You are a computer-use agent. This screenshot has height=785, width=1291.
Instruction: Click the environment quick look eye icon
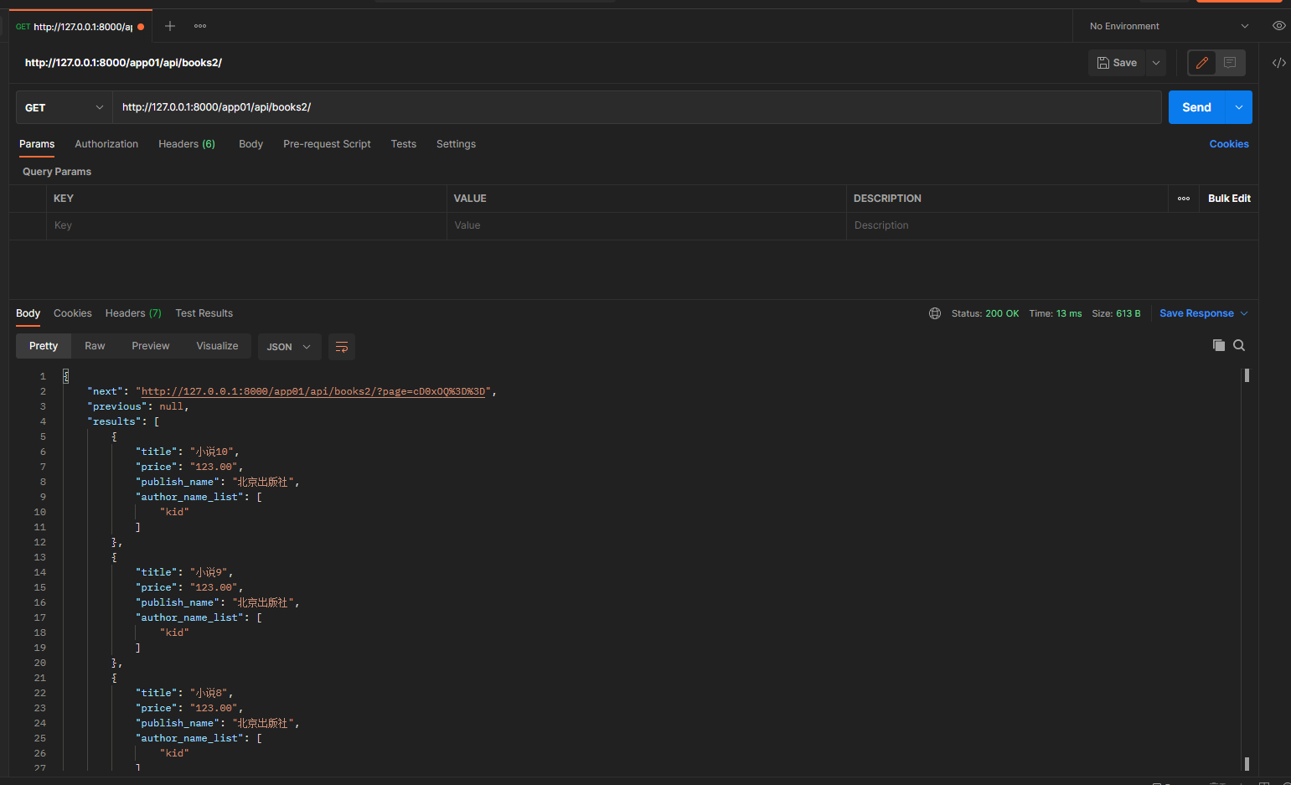click(x=1278, y=26)
